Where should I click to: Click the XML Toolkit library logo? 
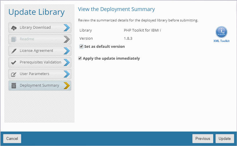tap(221, 32)
